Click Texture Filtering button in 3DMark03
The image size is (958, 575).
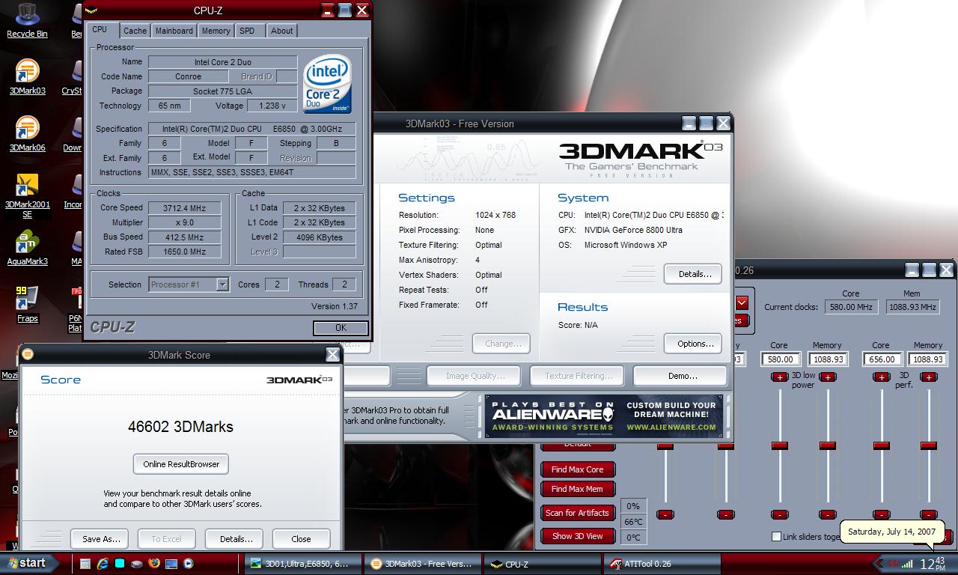(x=577, y=376)
